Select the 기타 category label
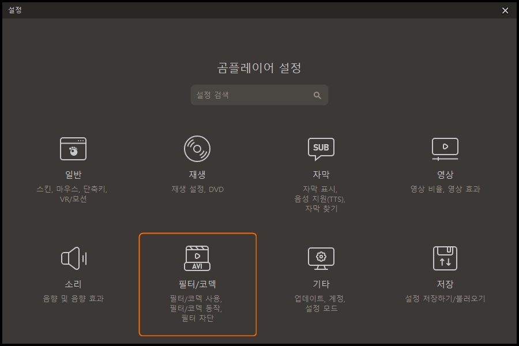Screen dimensions: 519x346 (x=321, y=284)
